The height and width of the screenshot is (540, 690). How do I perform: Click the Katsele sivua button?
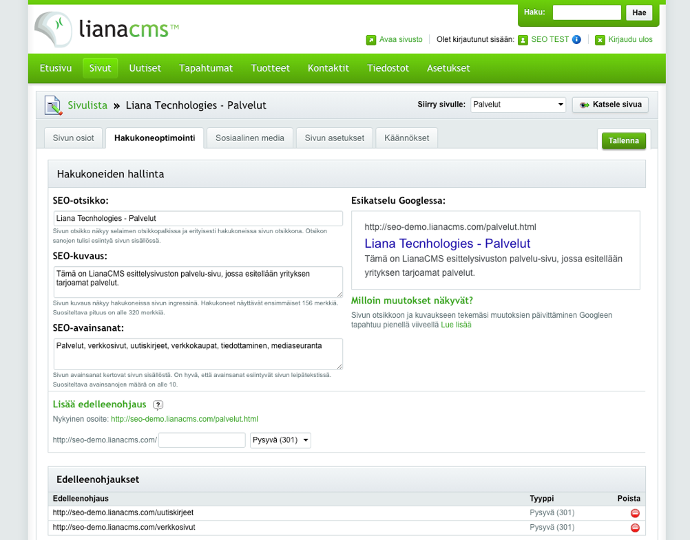pyautogui.click(x=610, y=105)
